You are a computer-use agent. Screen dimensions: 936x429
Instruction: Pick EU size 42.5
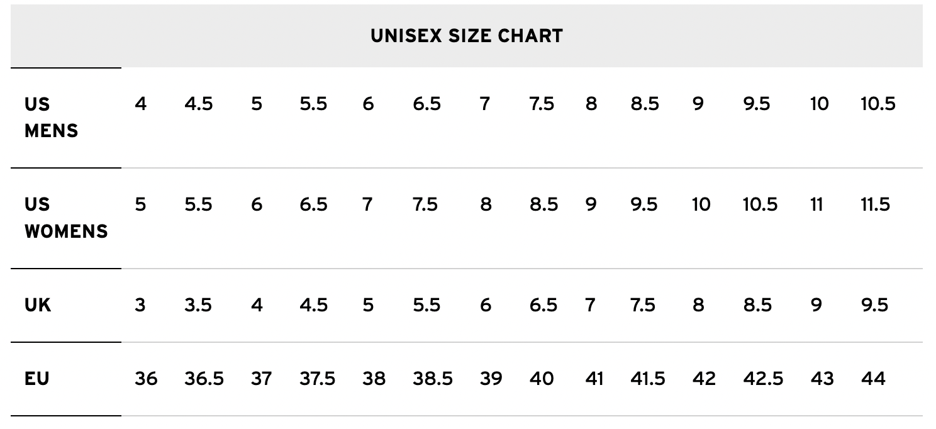pos(763,379)
